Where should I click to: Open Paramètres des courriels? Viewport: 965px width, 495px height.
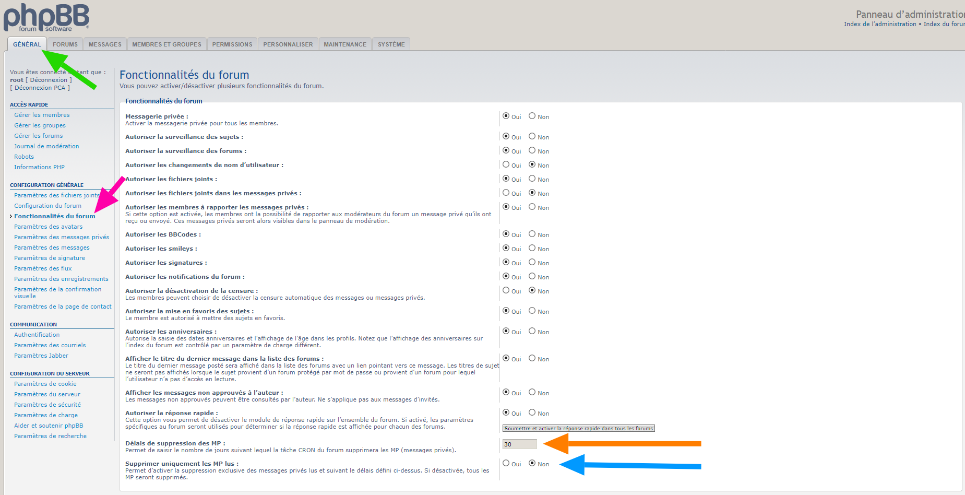50,345
